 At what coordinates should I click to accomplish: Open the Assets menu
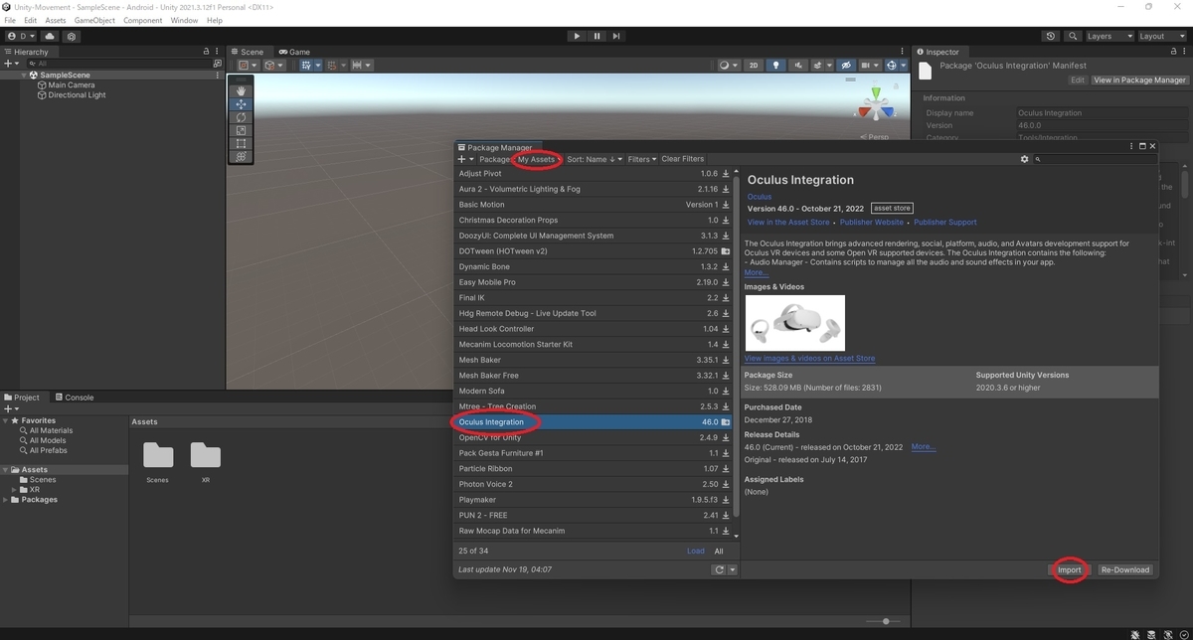click(56, 20)
